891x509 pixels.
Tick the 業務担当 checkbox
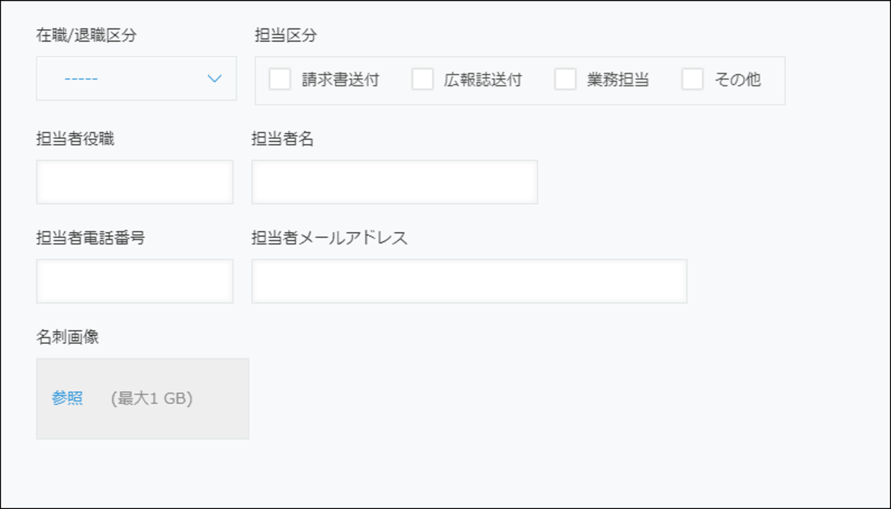pyautogui.click(x=565, y=79)
